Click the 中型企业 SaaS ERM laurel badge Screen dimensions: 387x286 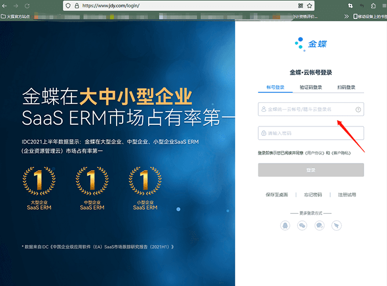tap(92, 188)
